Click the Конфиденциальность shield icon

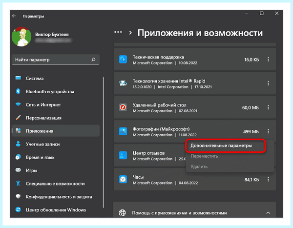18,196
